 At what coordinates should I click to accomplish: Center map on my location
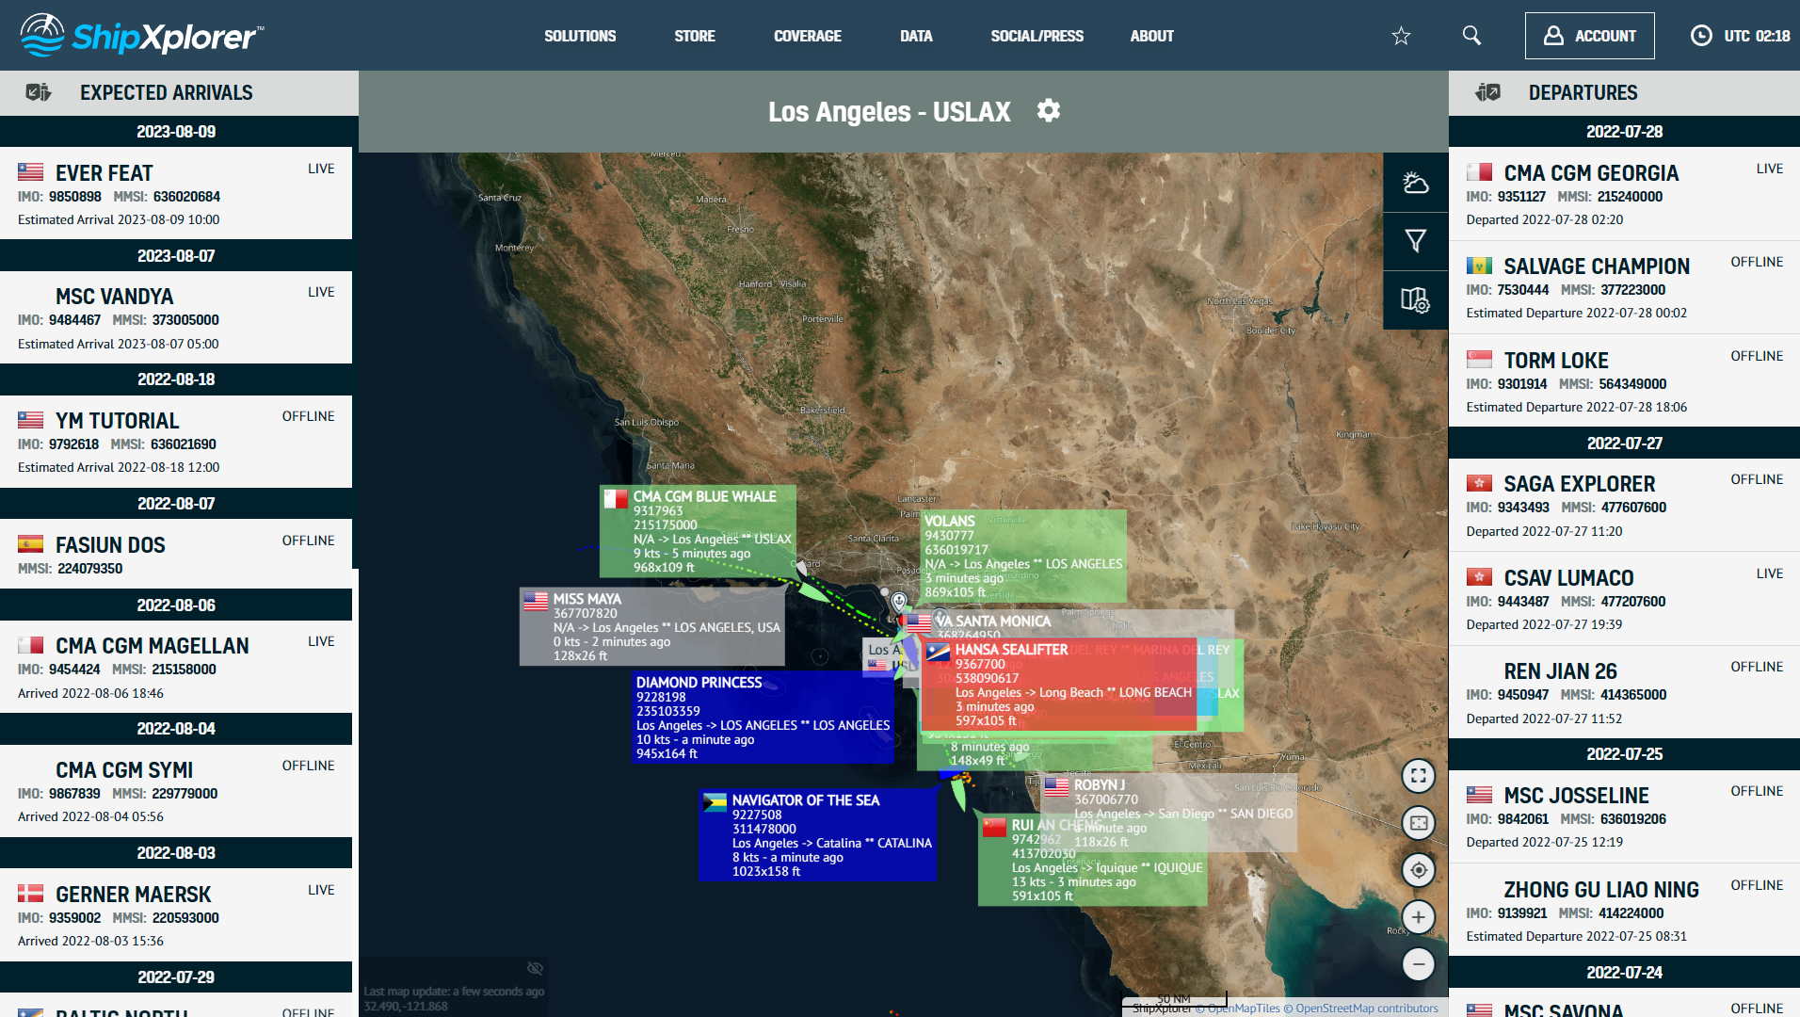click(x=1418, y=870)
